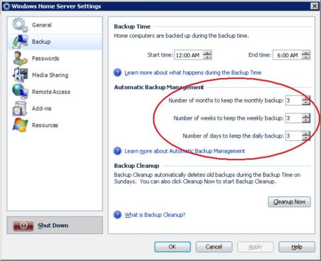
Task: Select the Backup computer icon
Action: point(20,41)
